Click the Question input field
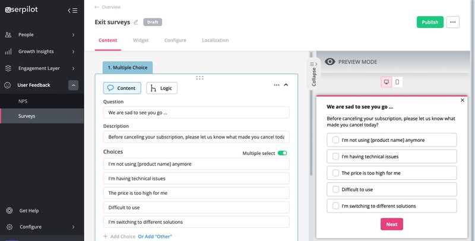 click(x=197, y=112)
